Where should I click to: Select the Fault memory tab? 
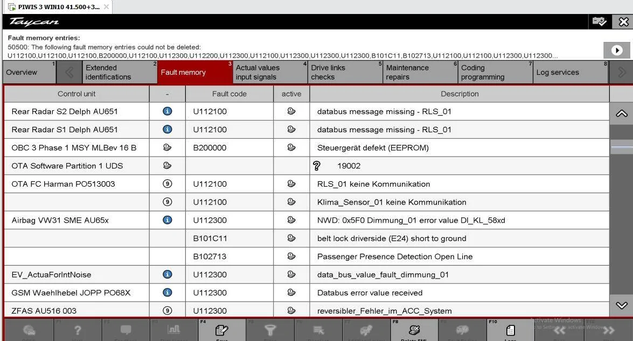195,73
